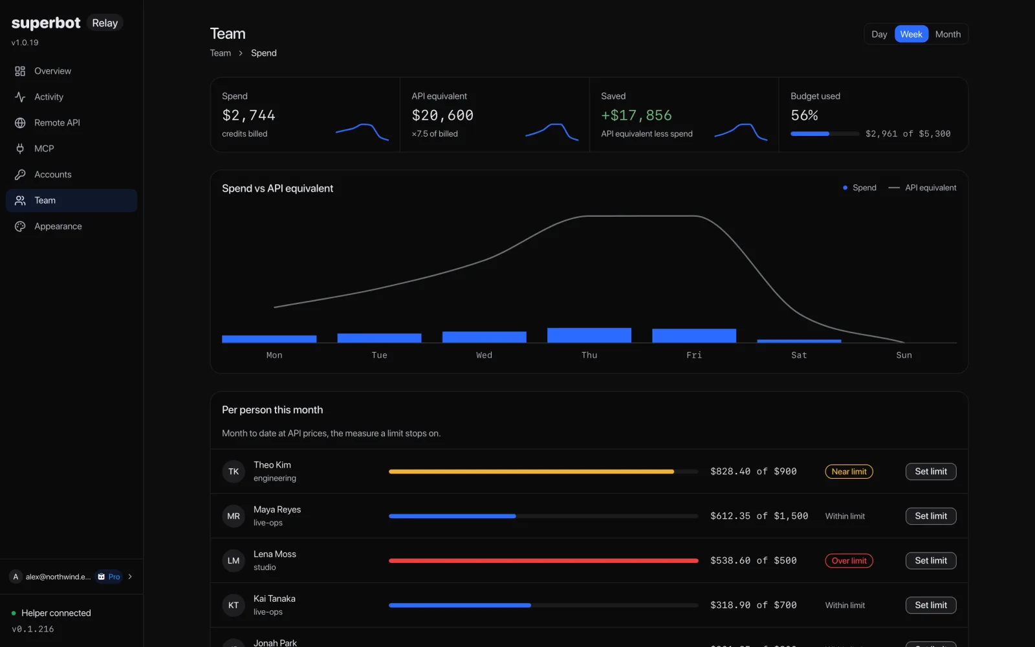This screenshot has height=647, width=1035.
Task: Click the green Helper connected status dot
Action: pos(14,613)
